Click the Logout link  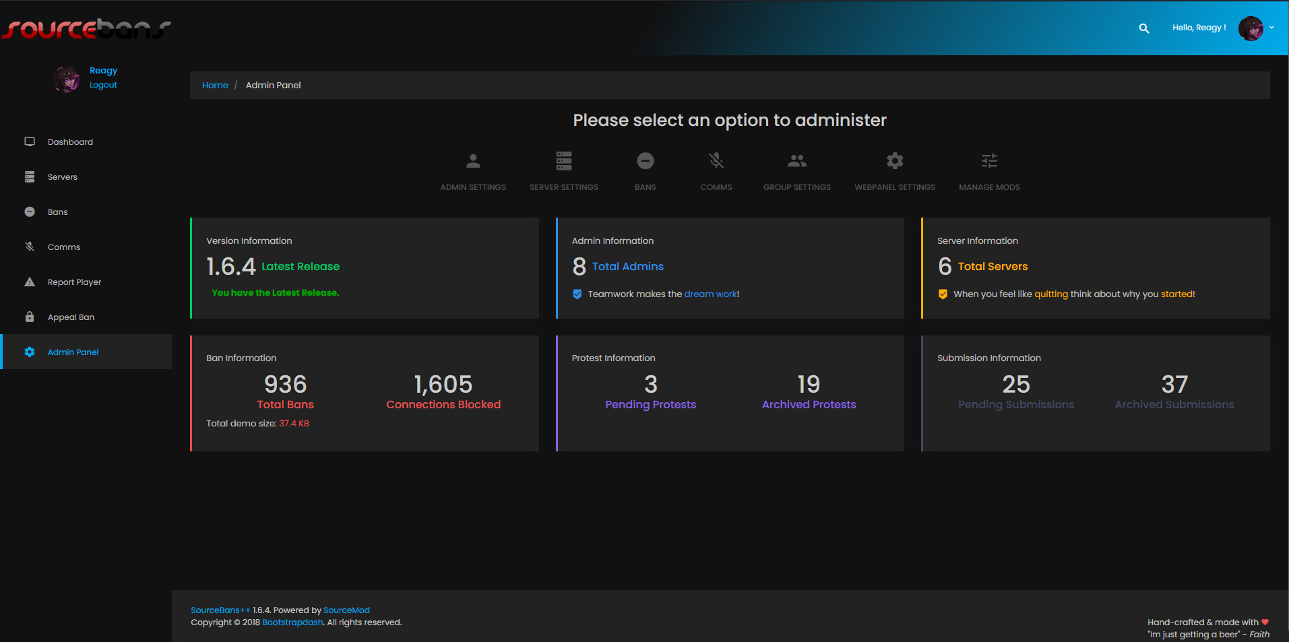click(103, 85)
